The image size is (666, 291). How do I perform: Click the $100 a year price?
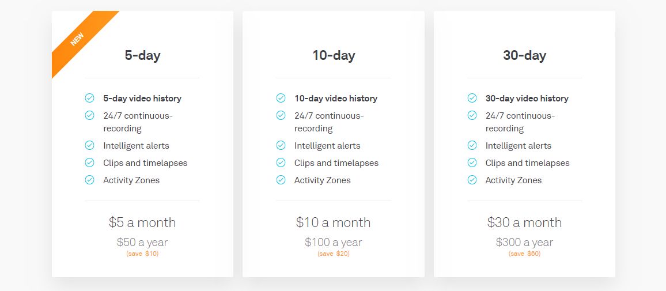coord(334,242)
